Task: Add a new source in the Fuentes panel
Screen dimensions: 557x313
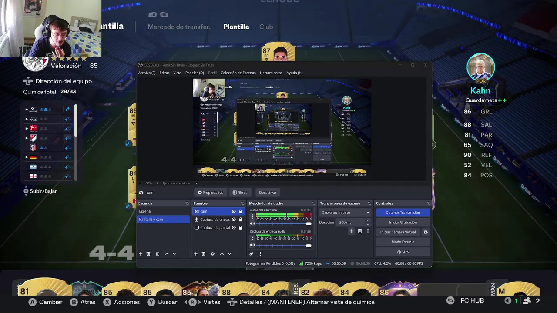Action: [196, 254]
